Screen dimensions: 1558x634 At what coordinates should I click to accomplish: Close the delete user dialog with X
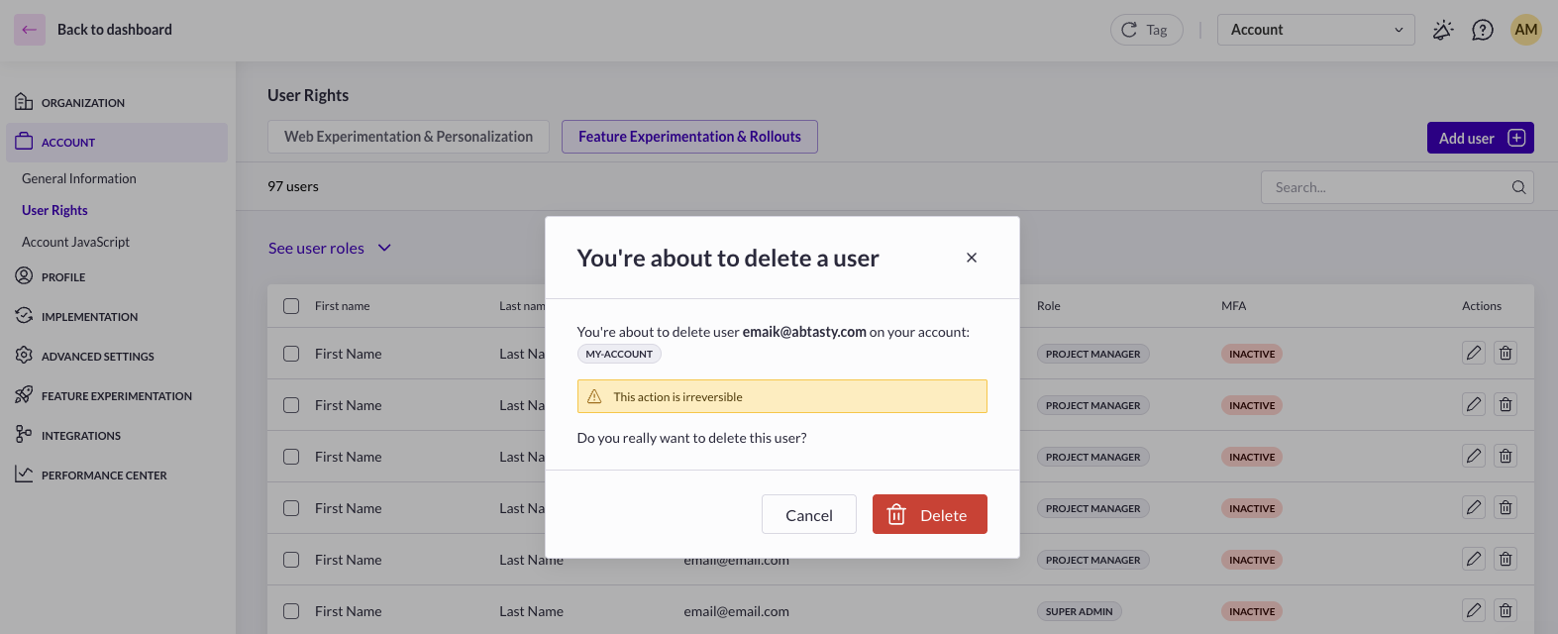point(972,258)
